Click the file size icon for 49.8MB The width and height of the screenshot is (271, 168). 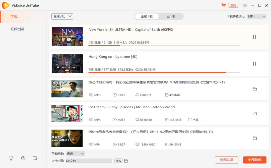167,95
